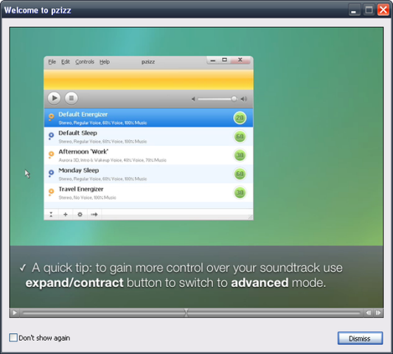Click the 30 minute badge on Afternoon 'Work'
The width and height of the screenshot is (393, 354).
[240, 155]
